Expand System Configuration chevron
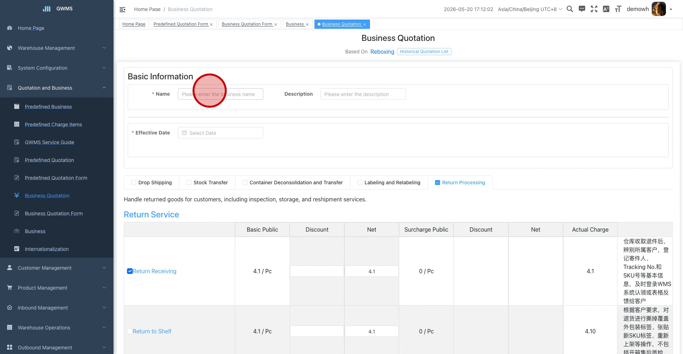683x354 pixels. coord(104,68)
